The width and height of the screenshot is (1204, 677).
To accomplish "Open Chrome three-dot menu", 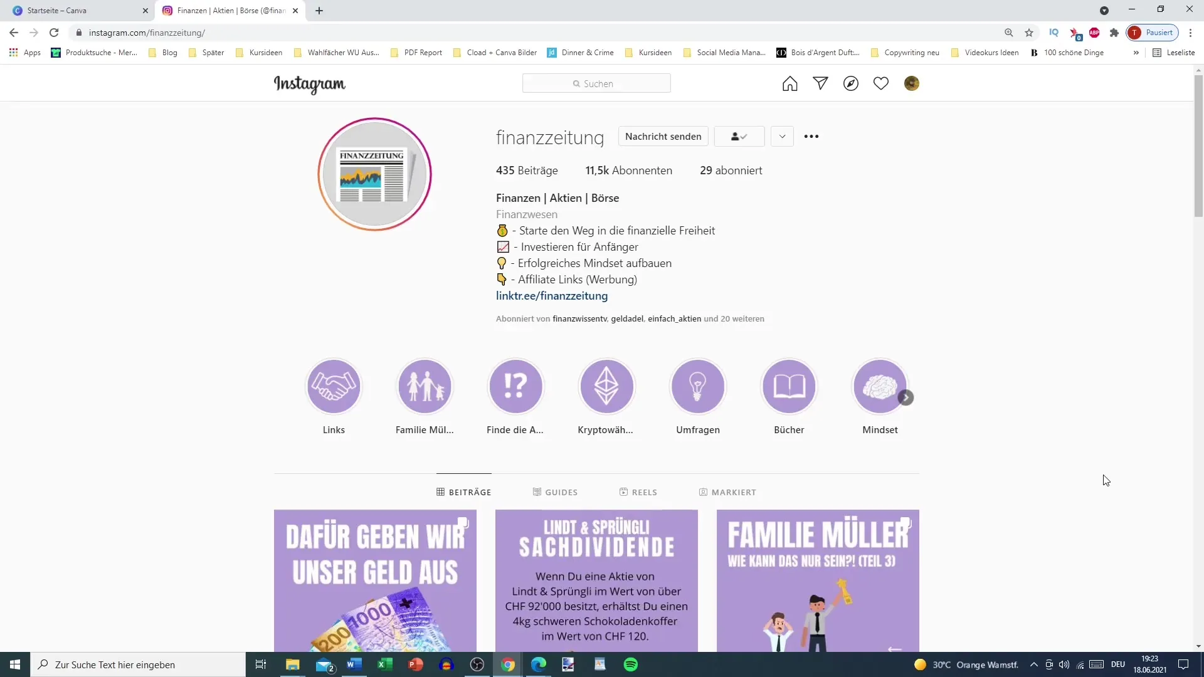I will tap(1190, 33).
